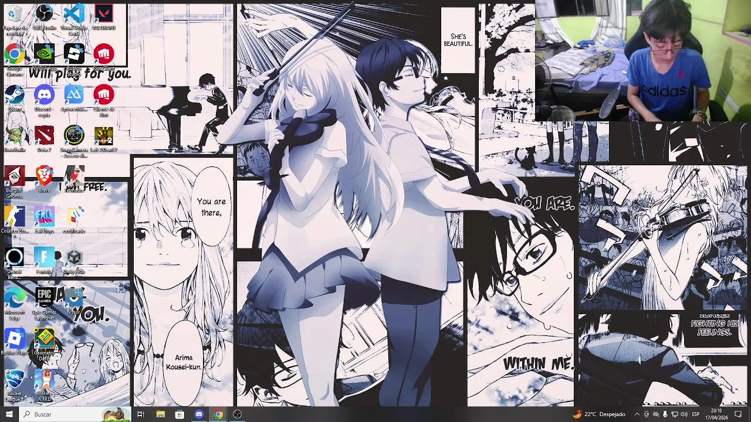The height and width of the screenshot is (422, 751).
Task: Select the Cliente de Riot shortcut
Action: (x=103, y=101)
